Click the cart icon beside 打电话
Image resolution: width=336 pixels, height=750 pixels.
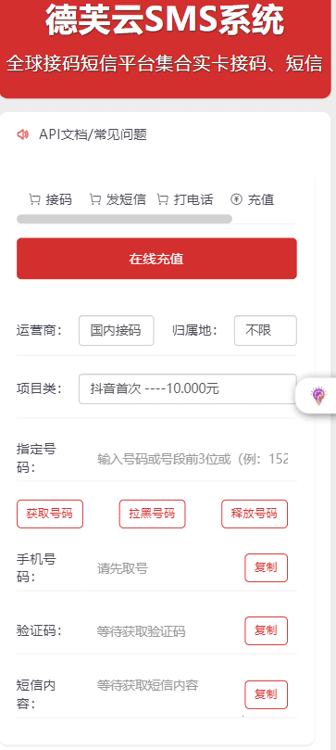(163, 199)
